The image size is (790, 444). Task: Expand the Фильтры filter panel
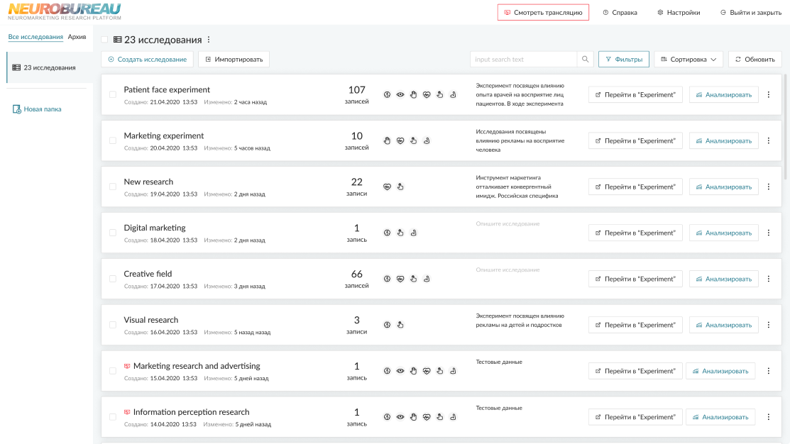pyautogui.click(x=623, y=60)
